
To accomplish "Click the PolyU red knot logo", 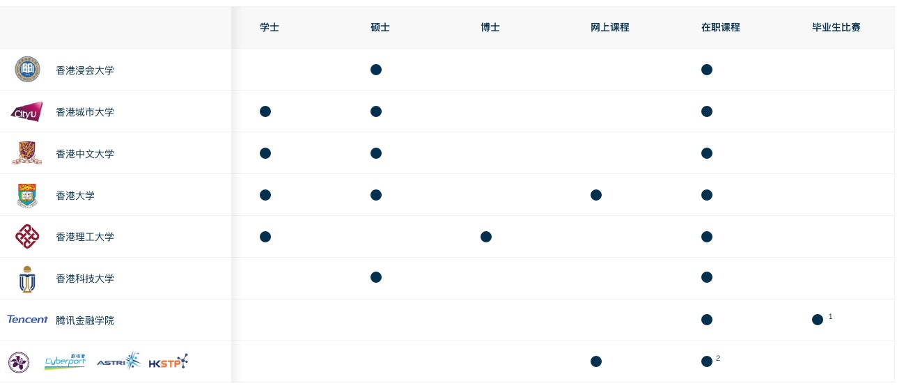I will (x=27, y=237).
